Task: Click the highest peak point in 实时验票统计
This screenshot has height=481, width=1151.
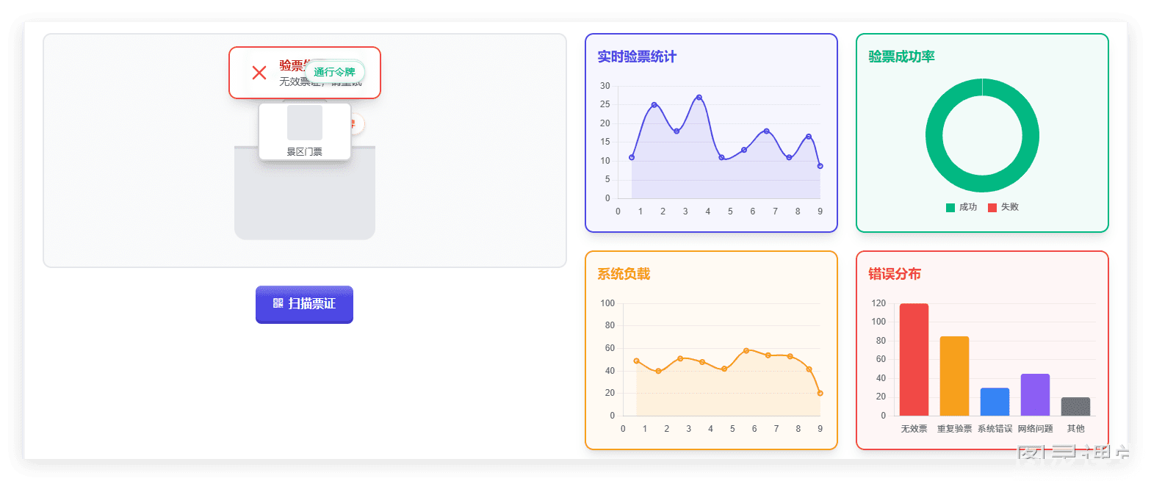Action: click(699, 97)
